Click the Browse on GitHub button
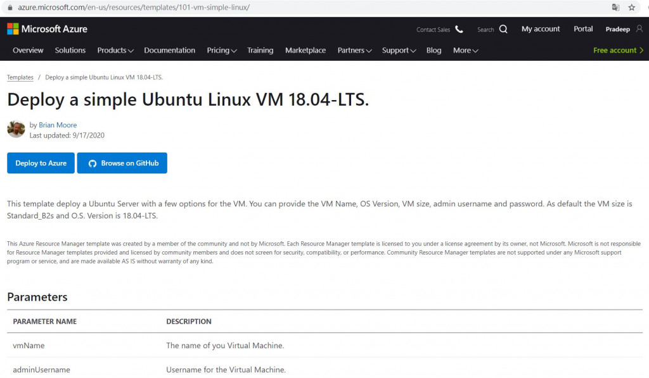The height and width of the screenshot is (378, 649). [122, 163]
